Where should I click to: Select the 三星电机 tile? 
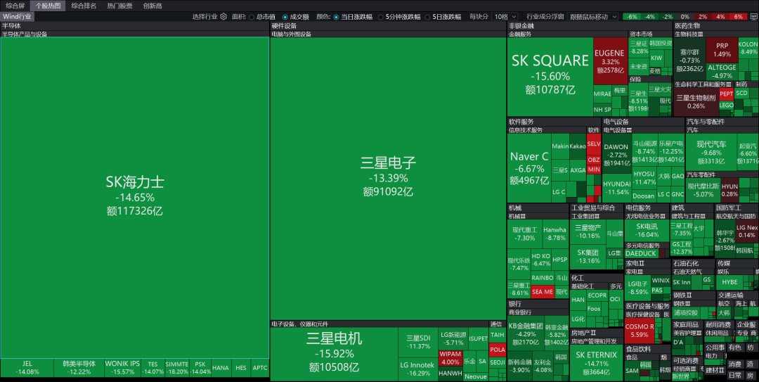point(334,354)
